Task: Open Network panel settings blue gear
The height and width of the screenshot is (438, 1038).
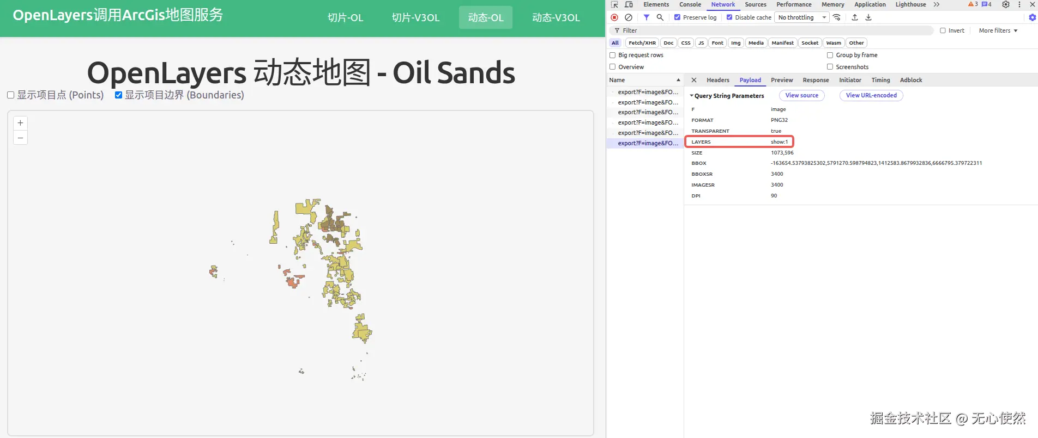Action: tap(1032, 17)
